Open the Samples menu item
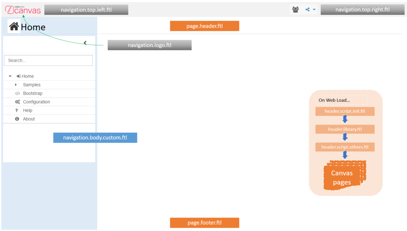The width and height of the screenshot is (407, 231). pyautogui.click(x=31, y=85)
